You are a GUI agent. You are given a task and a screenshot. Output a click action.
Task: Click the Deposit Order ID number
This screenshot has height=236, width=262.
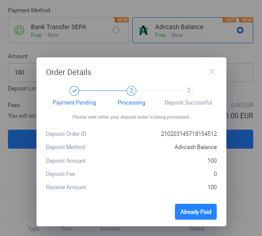coord(189,134)
